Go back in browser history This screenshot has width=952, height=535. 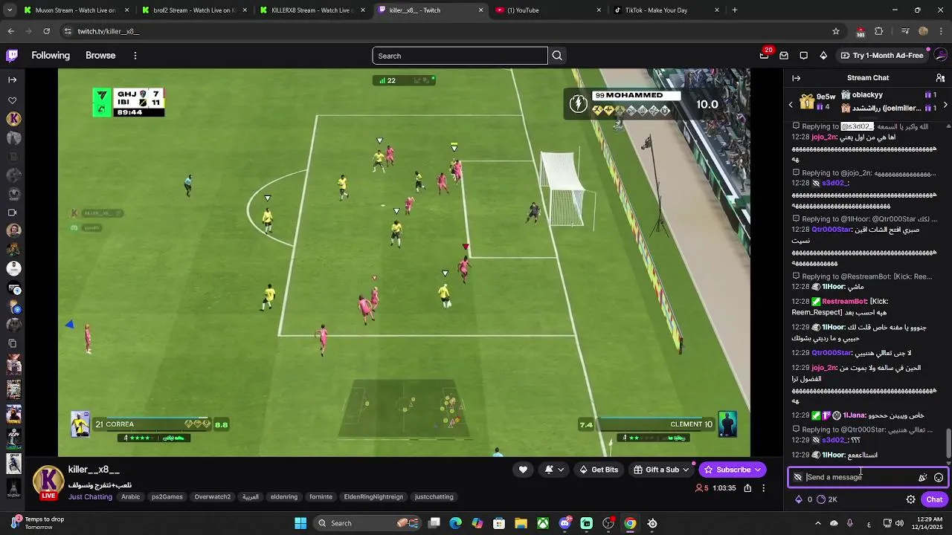(11, 31)
